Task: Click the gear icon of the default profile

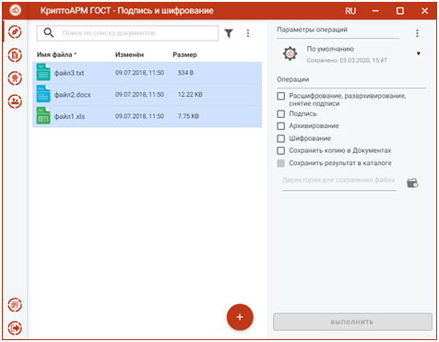Action: (x=290, y=53)
